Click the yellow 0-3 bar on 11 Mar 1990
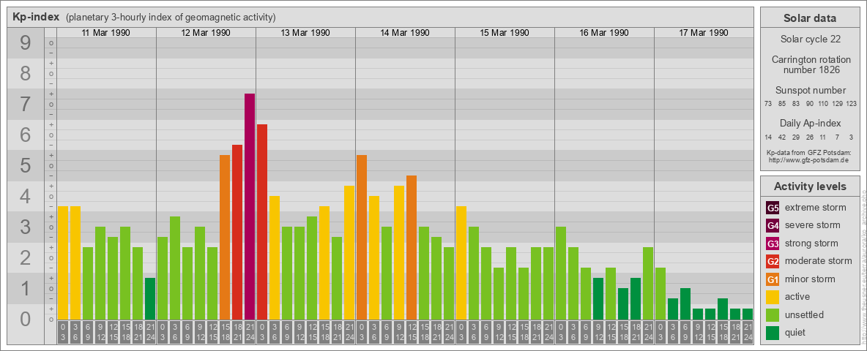 click(63, 263)
